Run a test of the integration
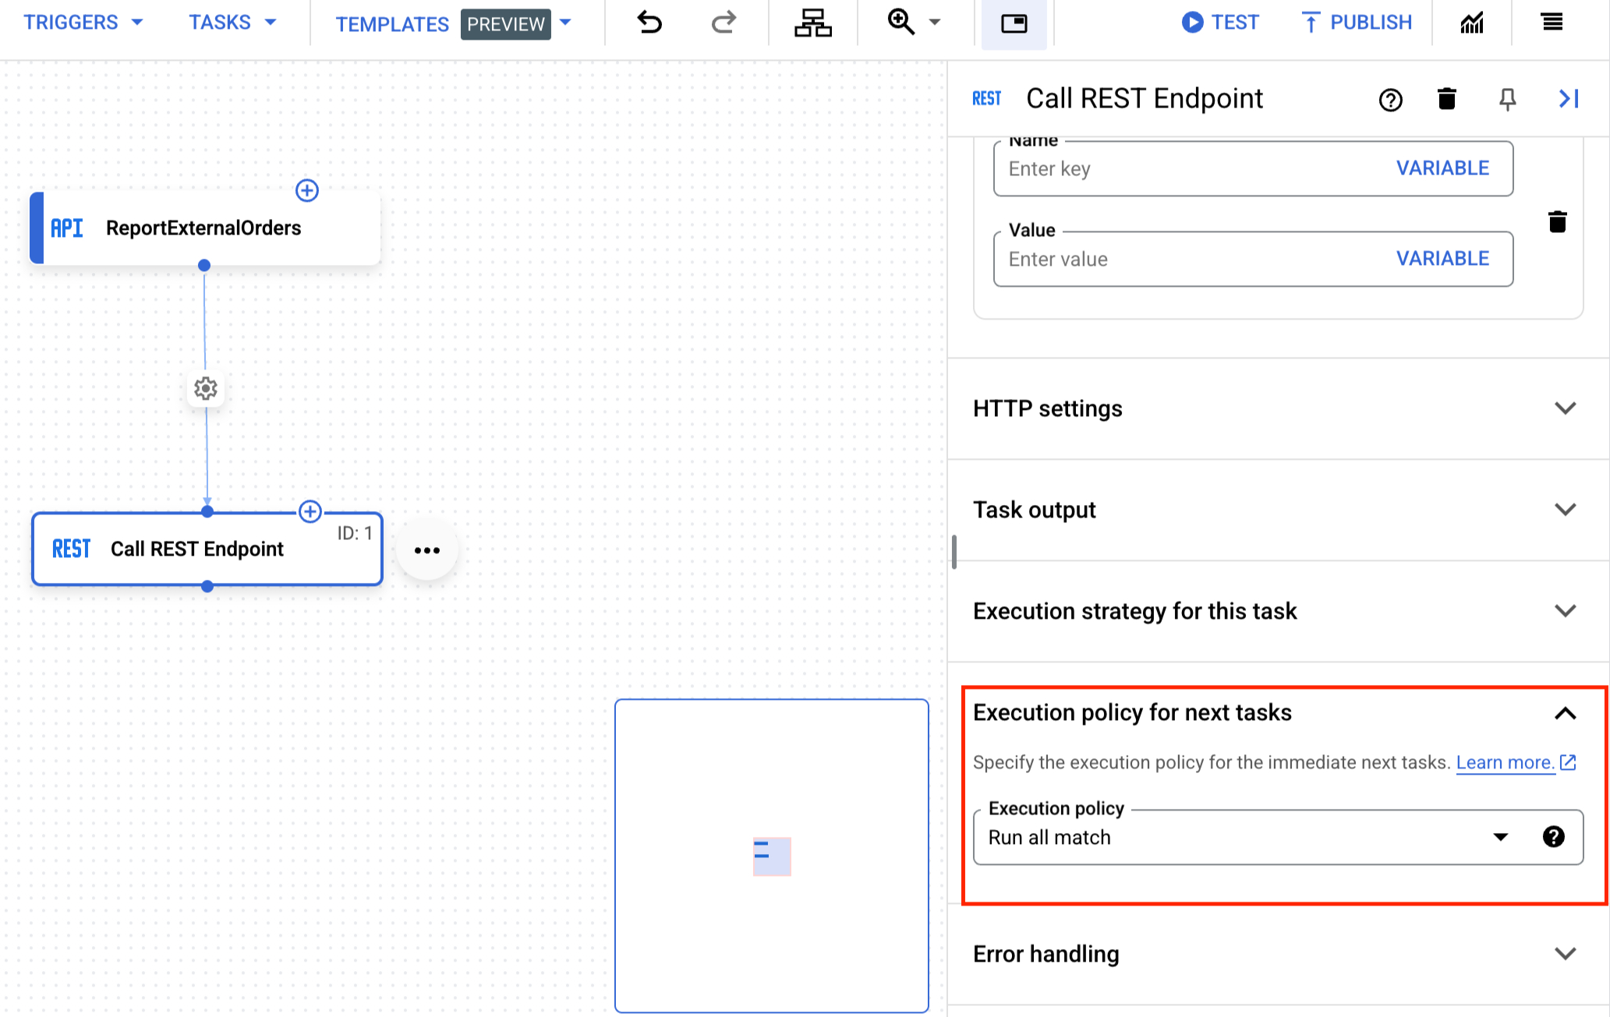Screen dimensions: 1610x1017 [1219, 22]
